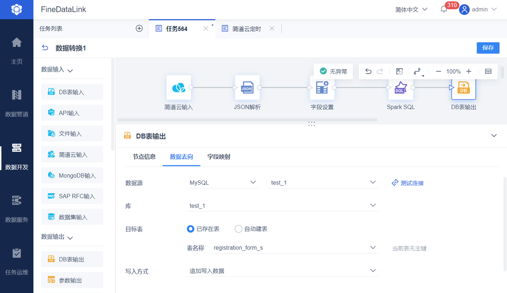The width and height of the screenshot is (507, 293).
Task: Open the 简体中文 language dropdown
Action: pos(411,9)
